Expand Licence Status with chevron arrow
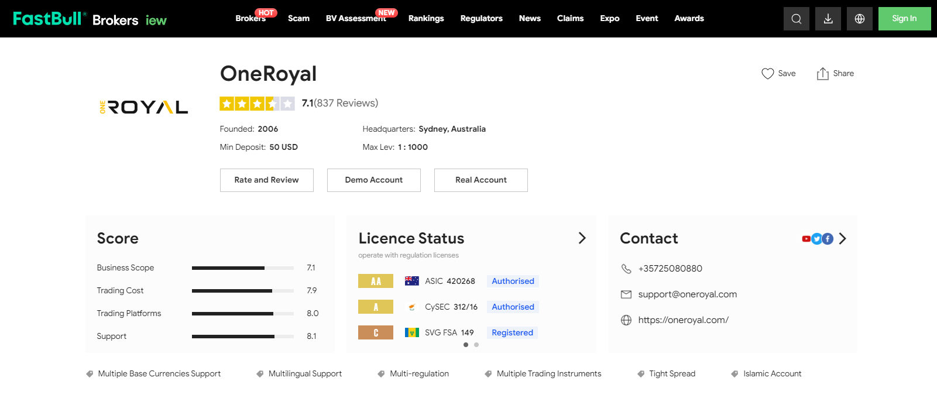937x398 pixels. point(582,238)
